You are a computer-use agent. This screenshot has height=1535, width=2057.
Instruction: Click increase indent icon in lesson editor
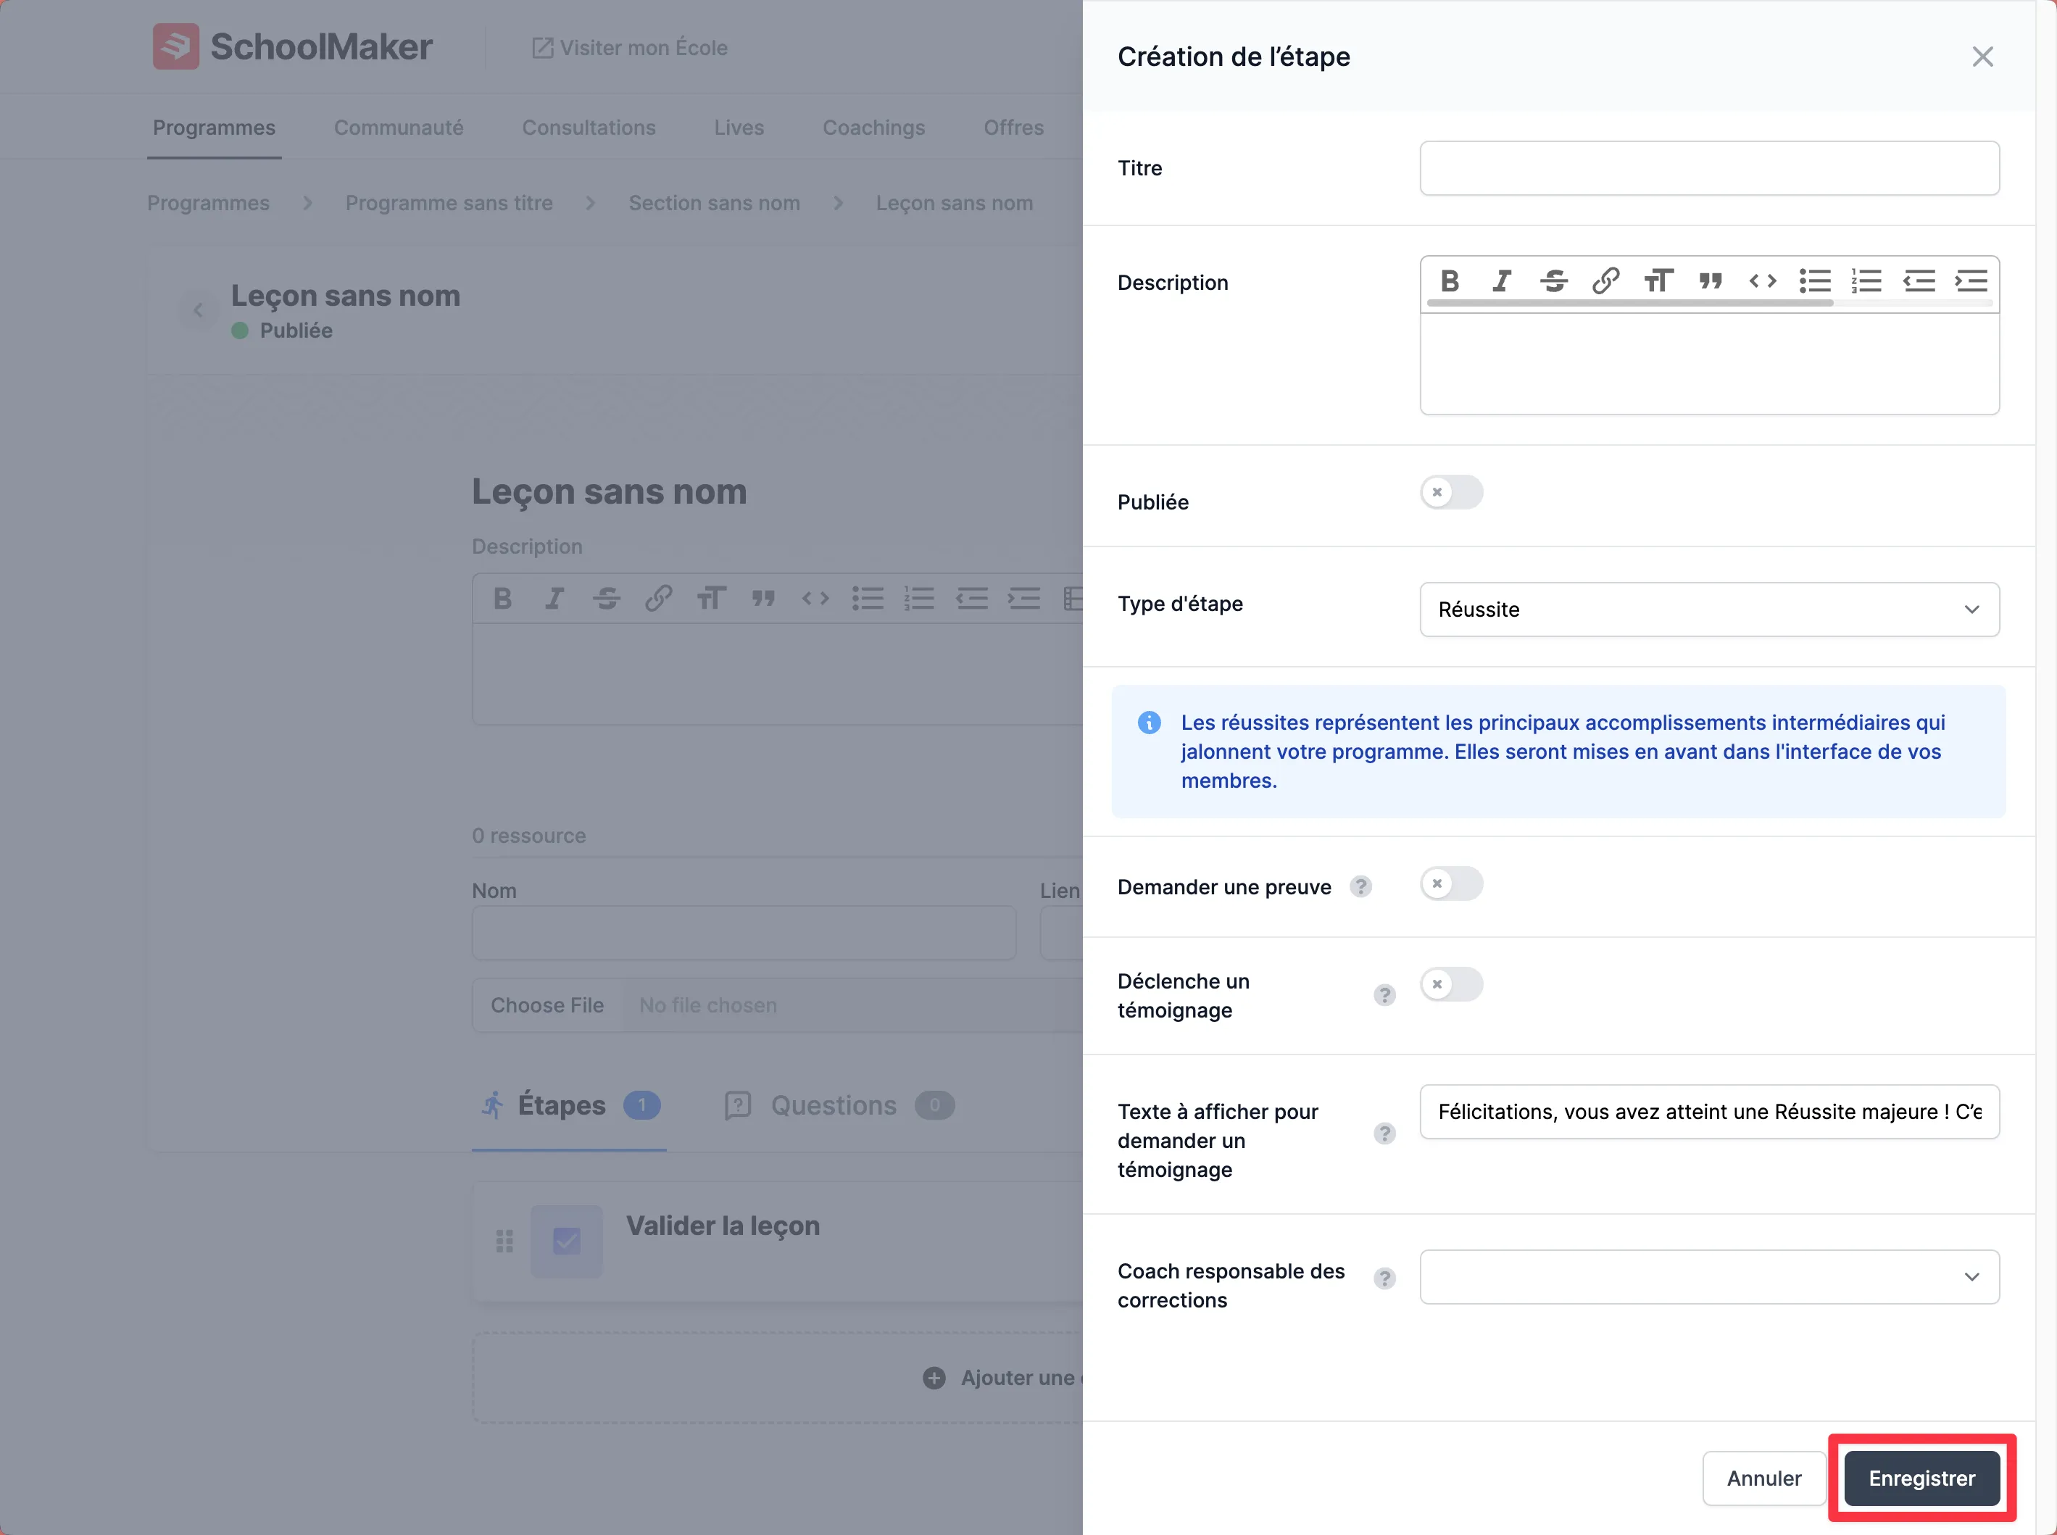[x=1024, y=599]
